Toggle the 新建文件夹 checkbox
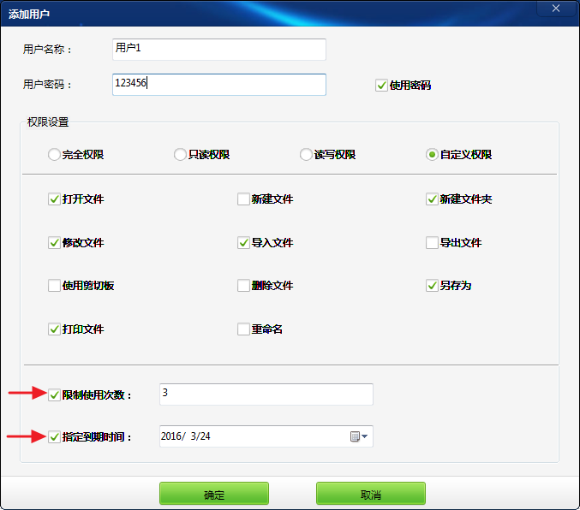 [432, 199]
